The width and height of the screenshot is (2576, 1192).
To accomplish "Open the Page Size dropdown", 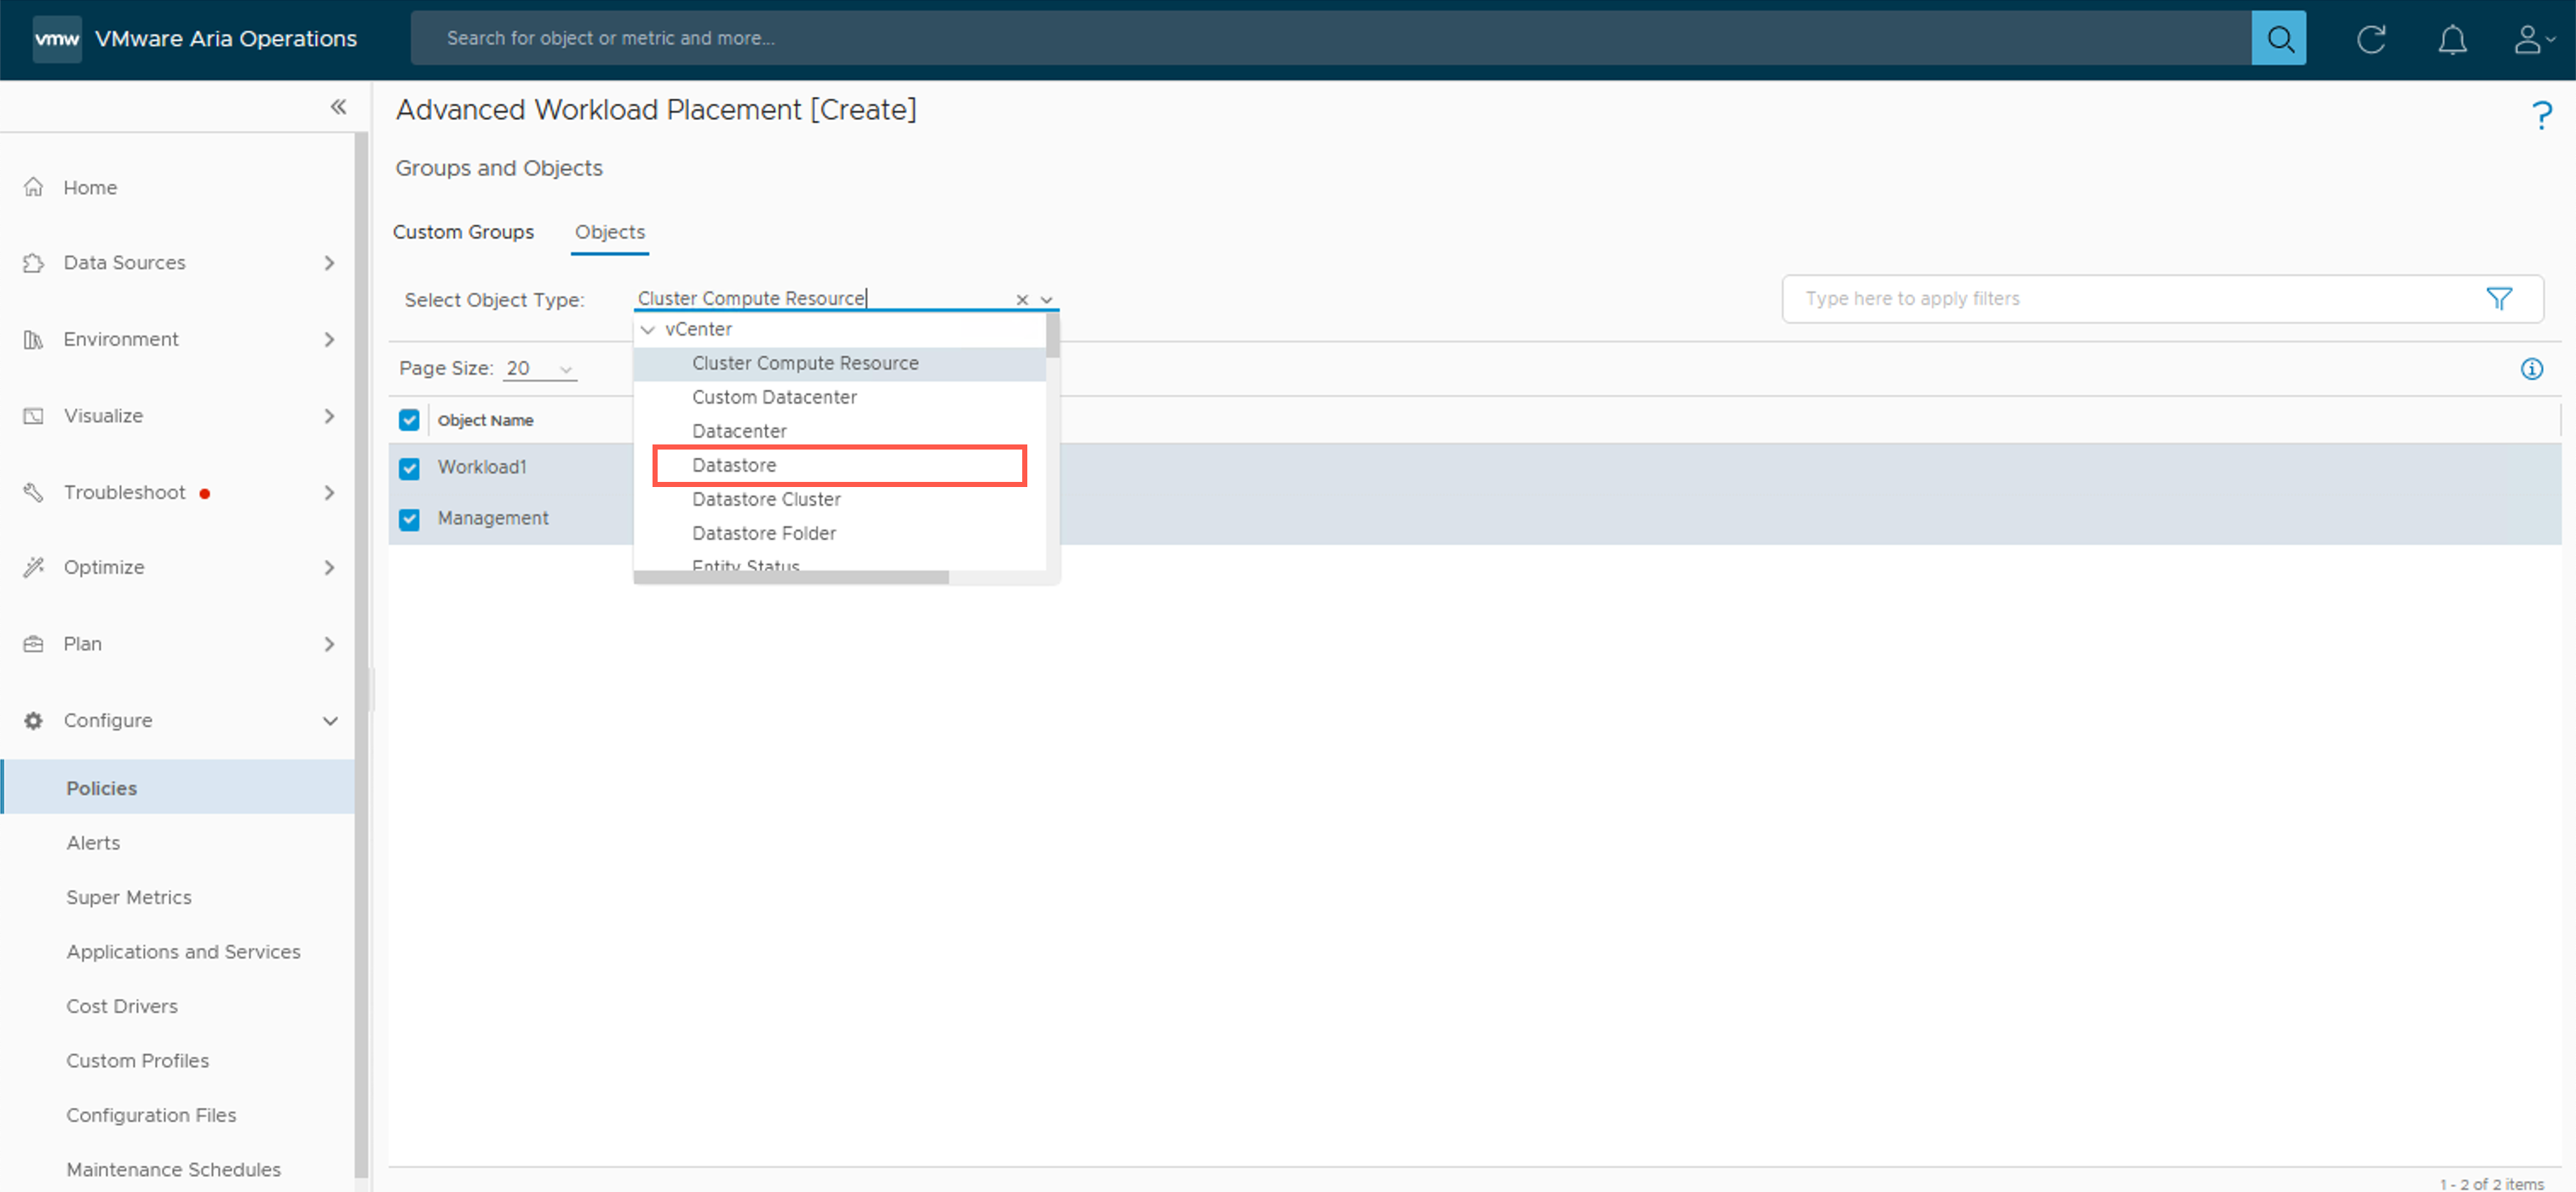I will 539,369.
